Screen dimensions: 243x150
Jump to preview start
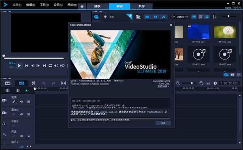coord(26,65)
